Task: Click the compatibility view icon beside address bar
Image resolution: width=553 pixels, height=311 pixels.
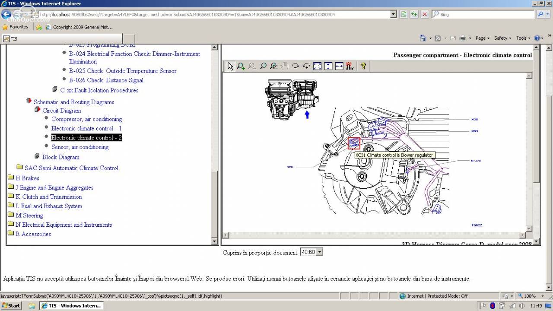Action: (403, 14)
